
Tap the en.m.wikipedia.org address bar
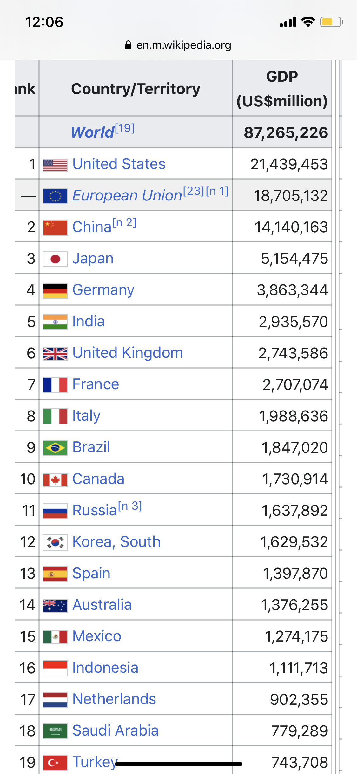[x=183, y=45]
